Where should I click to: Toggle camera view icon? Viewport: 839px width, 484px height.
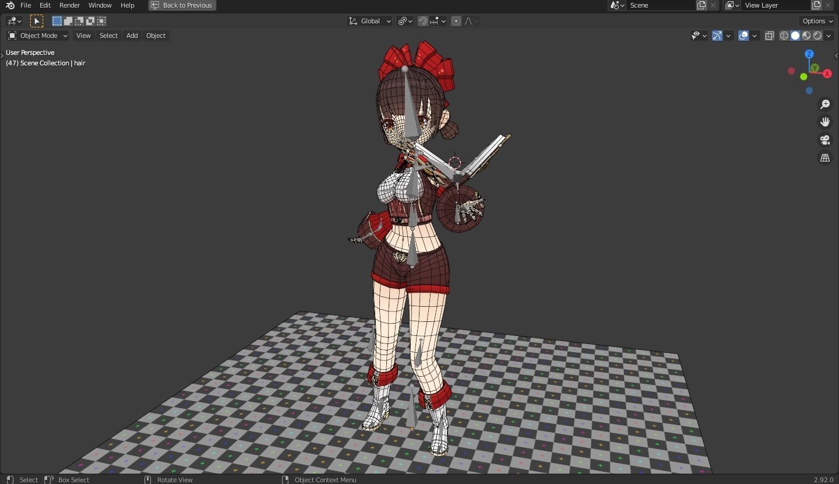[x=825, y=140]
